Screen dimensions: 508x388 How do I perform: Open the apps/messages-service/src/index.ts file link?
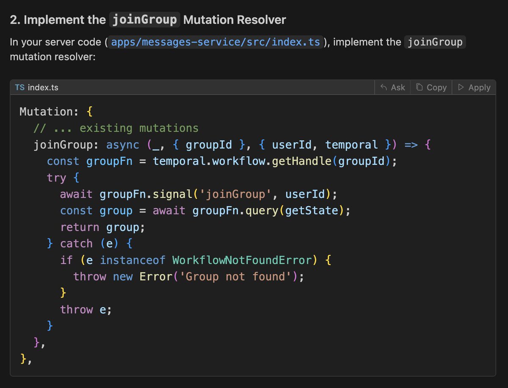[x=216, y=42]
